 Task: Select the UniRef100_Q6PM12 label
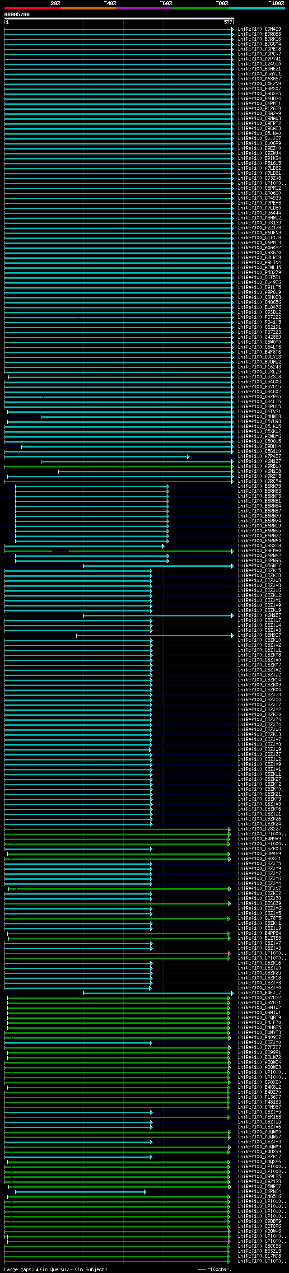(x=259, y=188)
